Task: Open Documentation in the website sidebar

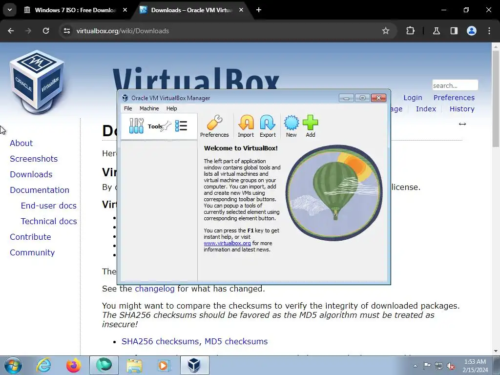Action: coord(40,190)
